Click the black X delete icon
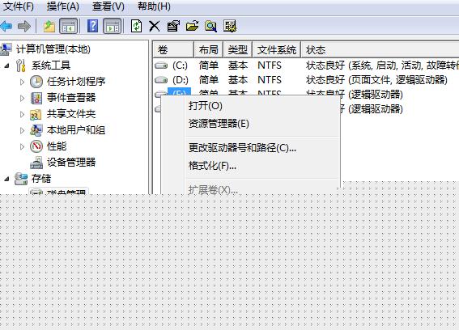The height and width of the screenshot is (330, 459). pyautogui.click(x=155, y=27)
